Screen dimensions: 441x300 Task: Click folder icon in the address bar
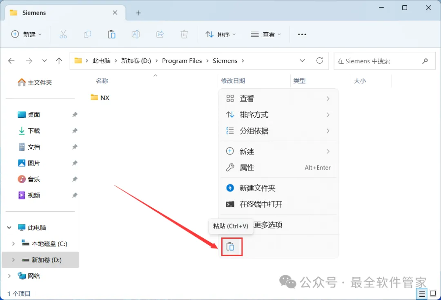[78, 60]
